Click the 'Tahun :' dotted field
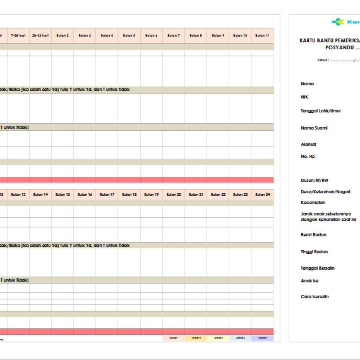Image resolution: width=360 pixels, height=360 pixels. pos(339,60)
